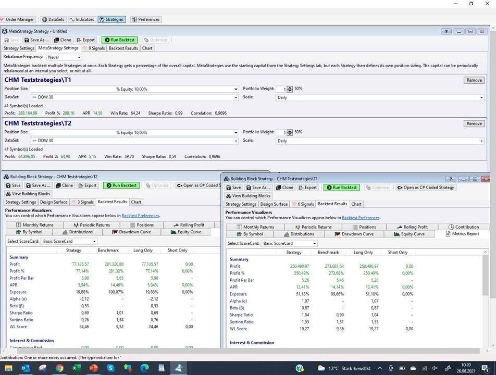Open Preferences from the main toolbar
This screenshot has height=375, width=496.
(145, 19)
